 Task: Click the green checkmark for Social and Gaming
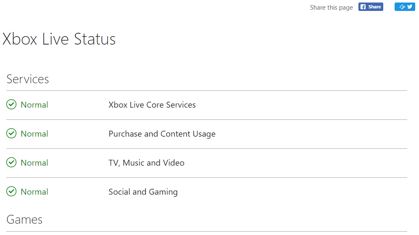[x=11, y=191]
